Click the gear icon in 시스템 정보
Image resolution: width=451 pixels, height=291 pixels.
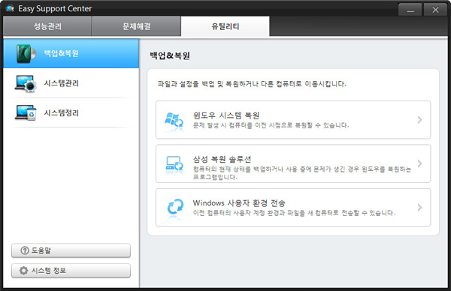tap(23, 271)
